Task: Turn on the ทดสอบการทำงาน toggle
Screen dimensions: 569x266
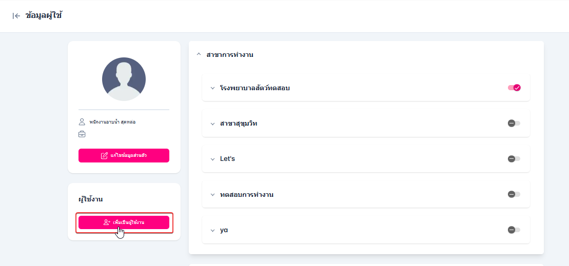Action: [514, 194]
